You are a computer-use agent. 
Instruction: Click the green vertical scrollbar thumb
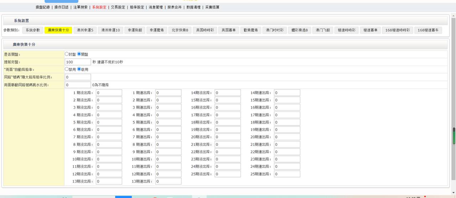(454, 136)
